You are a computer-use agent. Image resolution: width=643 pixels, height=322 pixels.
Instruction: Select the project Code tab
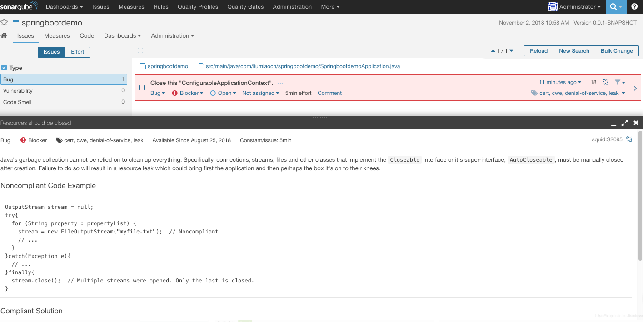pos(87,35)
